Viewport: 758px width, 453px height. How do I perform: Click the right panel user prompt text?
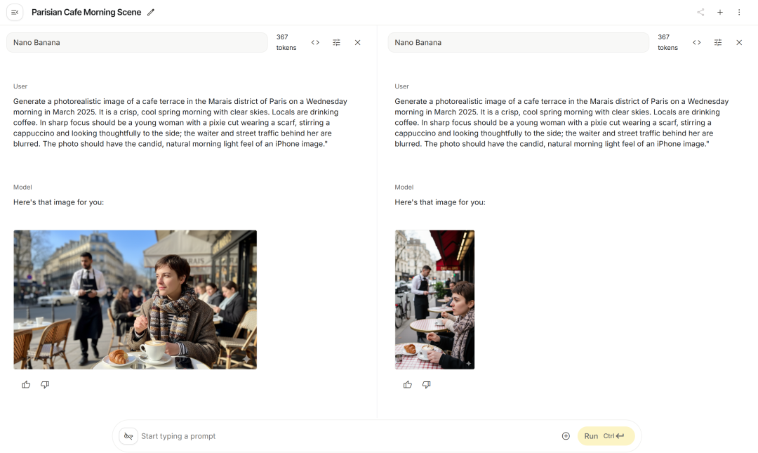click(x=561, y=122)
